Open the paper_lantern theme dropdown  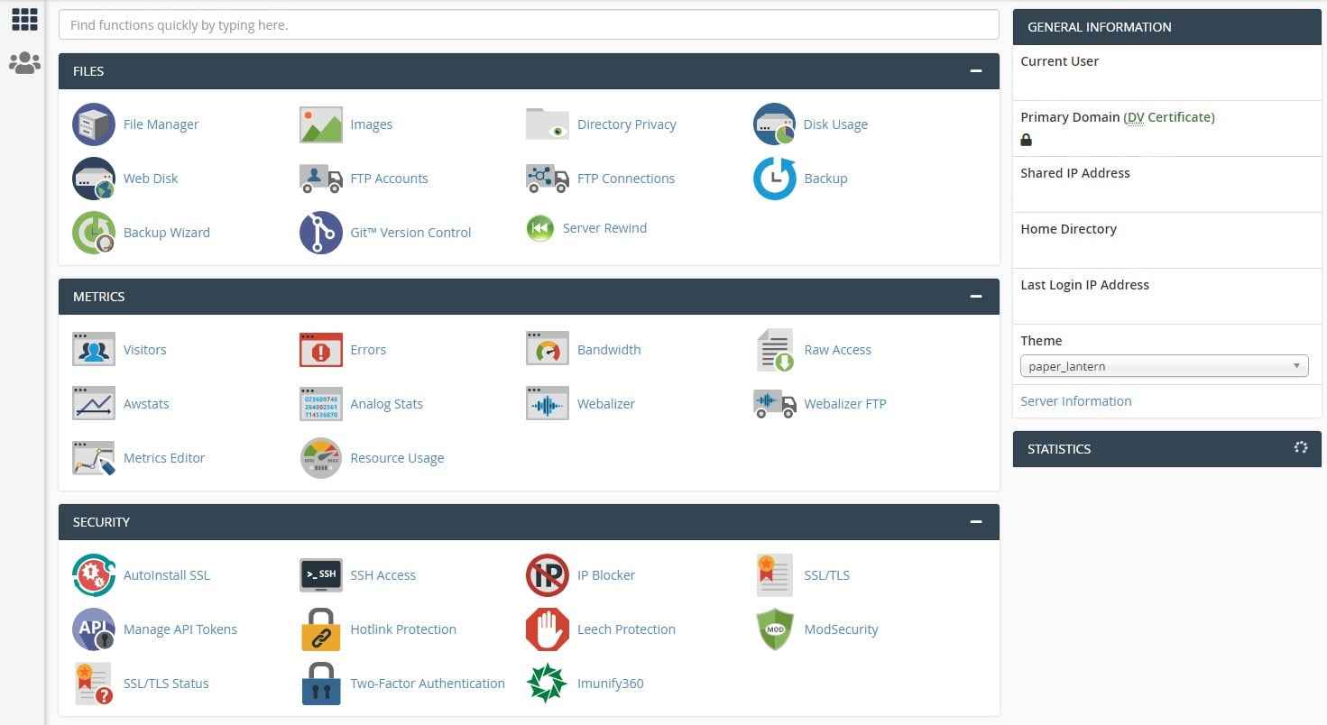coord(1164,365)
